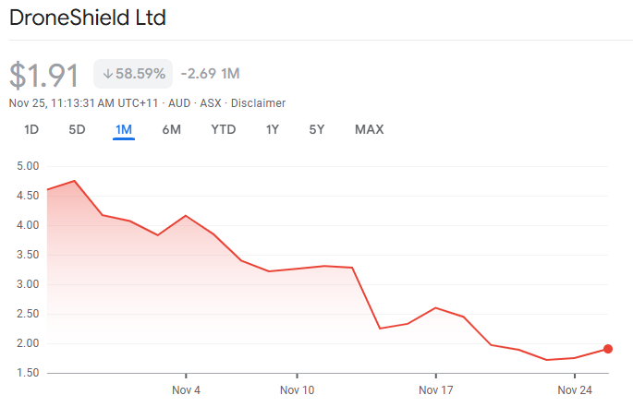
Task: Switch chart to YTD view
Action: click(x=224, y=129)
